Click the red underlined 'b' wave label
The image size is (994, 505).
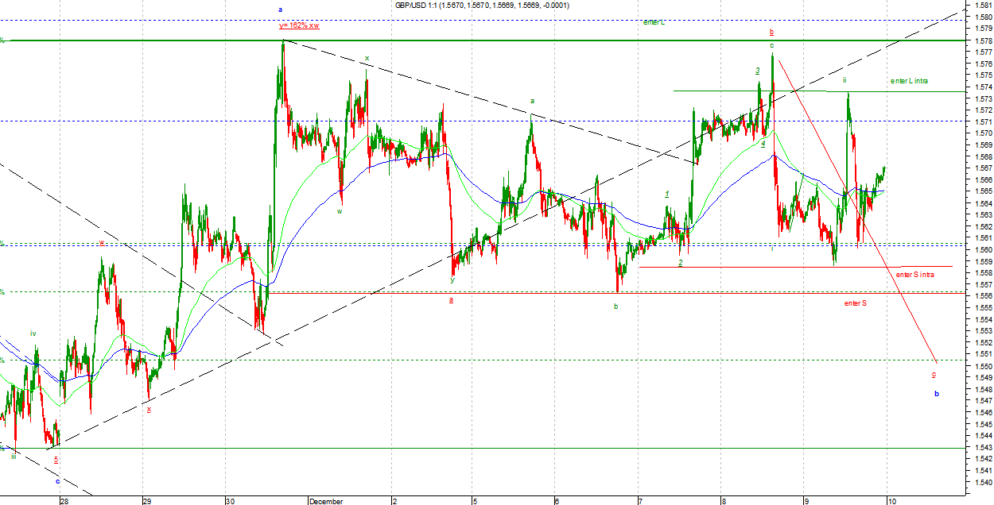pyautogui.click(x=771, y=33)
